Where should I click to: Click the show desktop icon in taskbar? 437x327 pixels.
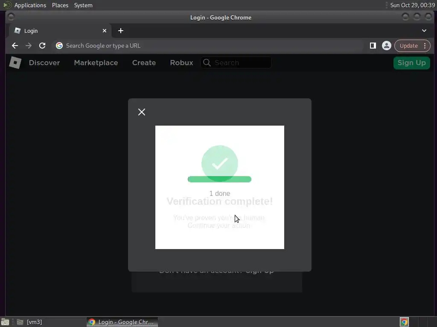tap(5, 322)
